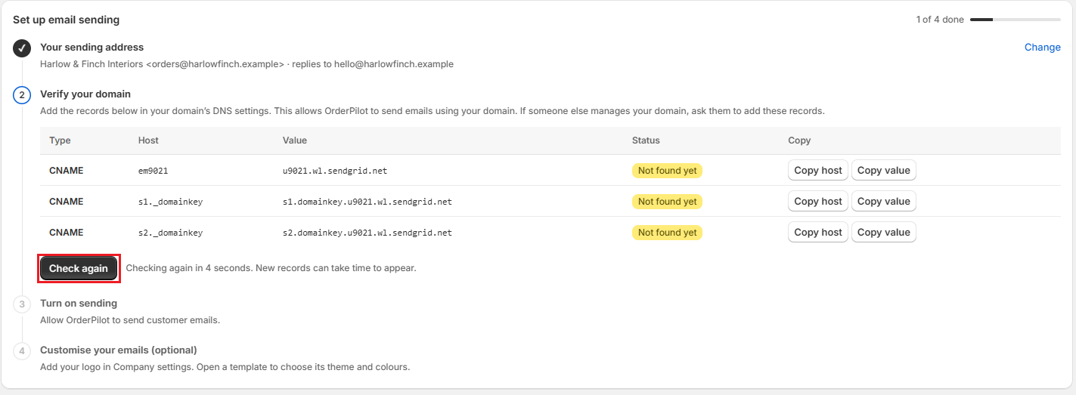Click the 'Turn on sending' step heading
Viewport: 1076px width, 395px height.
(79, 303)
